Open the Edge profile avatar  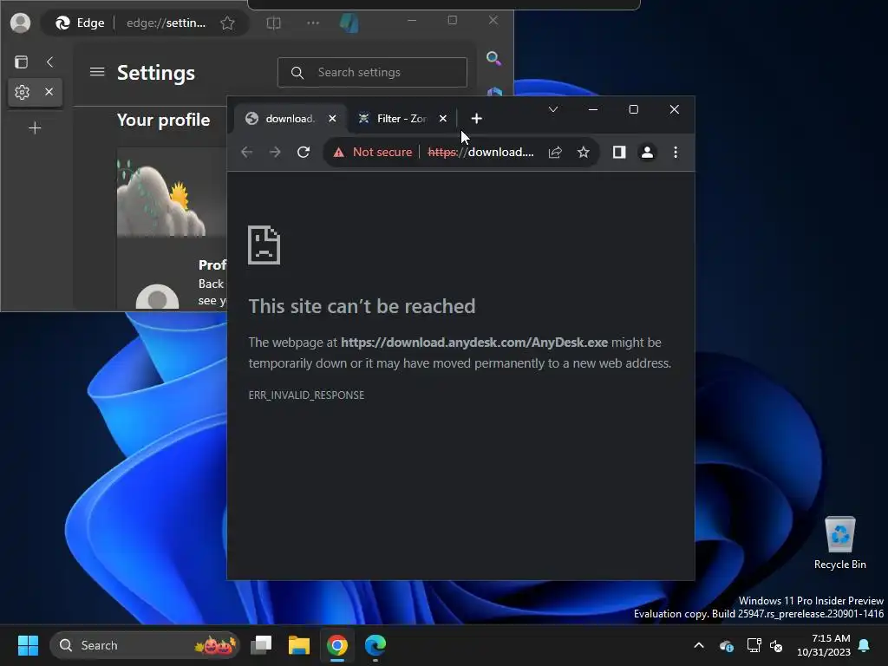[x=21, y=23]
